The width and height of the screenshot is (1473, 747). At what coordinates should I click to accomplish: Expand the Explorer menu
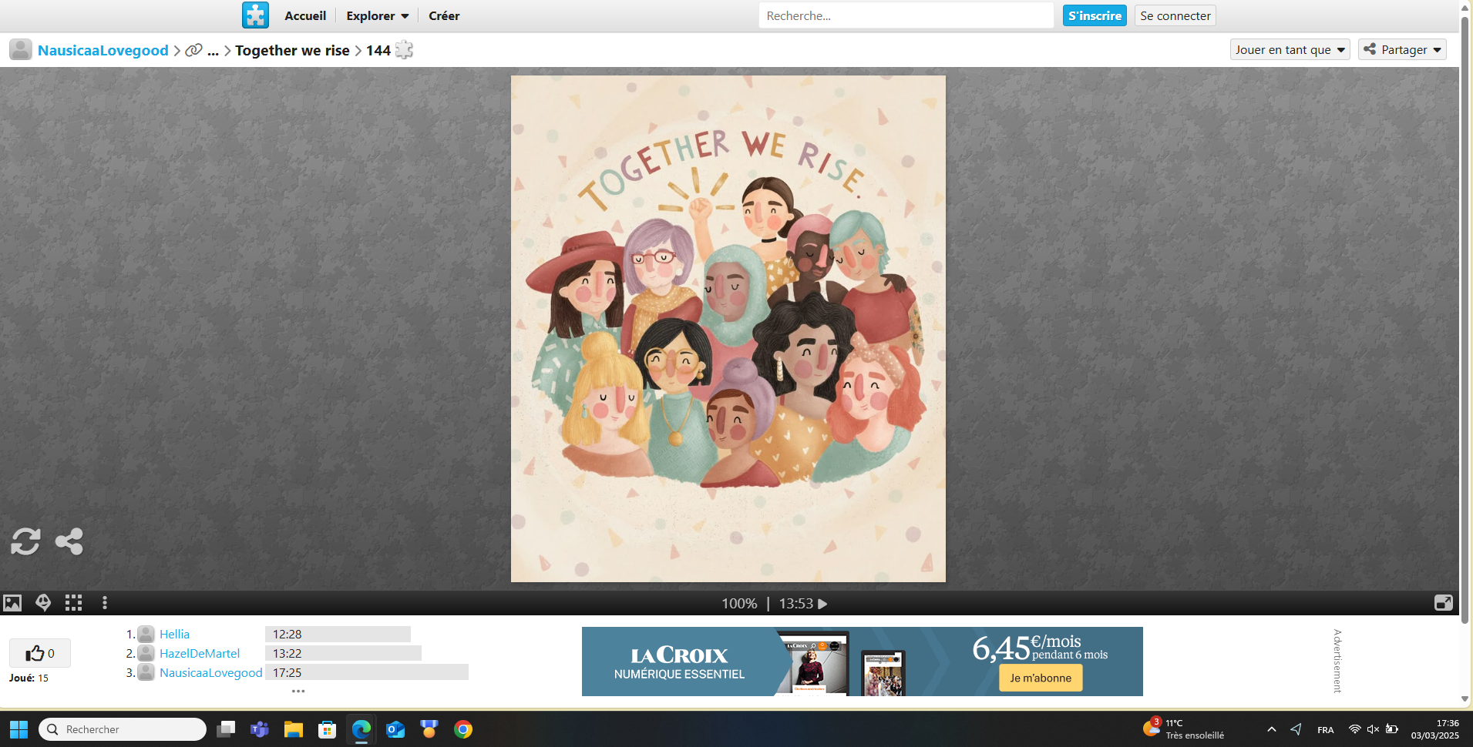377,15
